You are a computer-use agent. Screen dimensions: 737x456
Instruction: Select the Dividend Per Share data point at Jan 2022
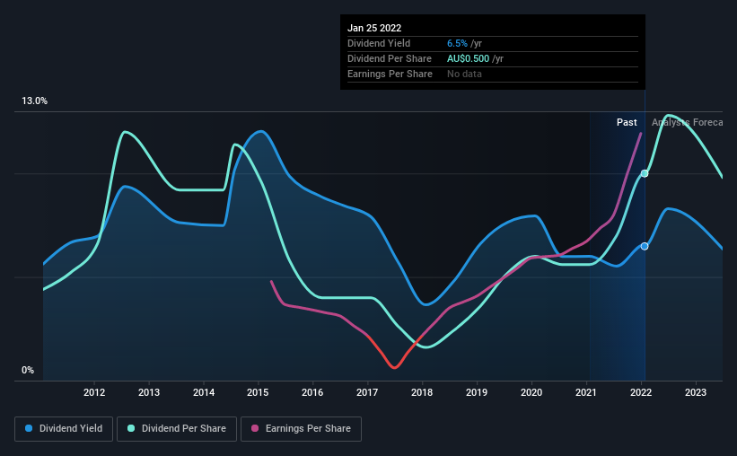(645, 173)
